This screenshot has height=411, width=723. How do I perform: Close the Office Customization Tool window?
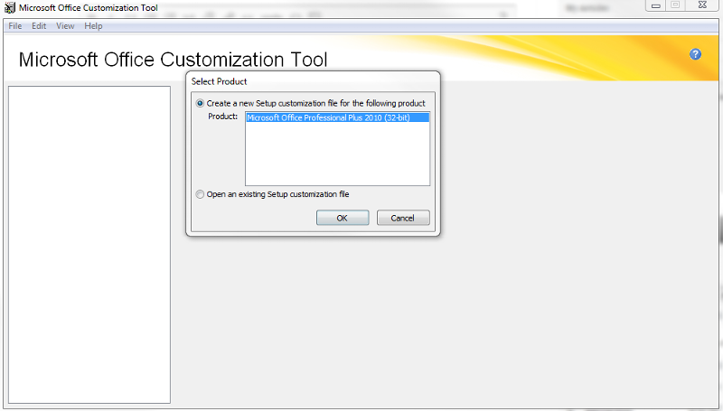click(702, 5)
